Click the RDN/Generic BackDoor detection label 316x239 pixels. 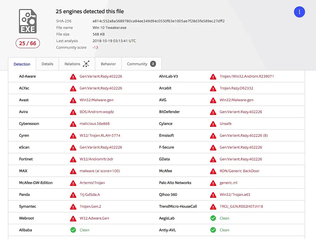tap(239, 171)
